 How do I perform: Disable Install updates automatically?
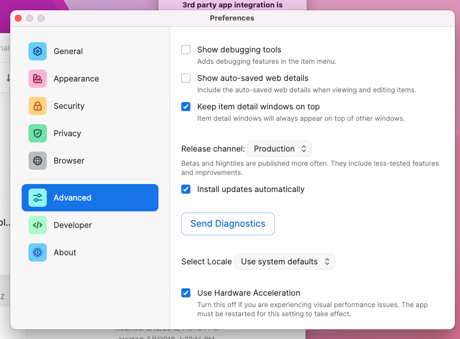(x=186, y=189)
